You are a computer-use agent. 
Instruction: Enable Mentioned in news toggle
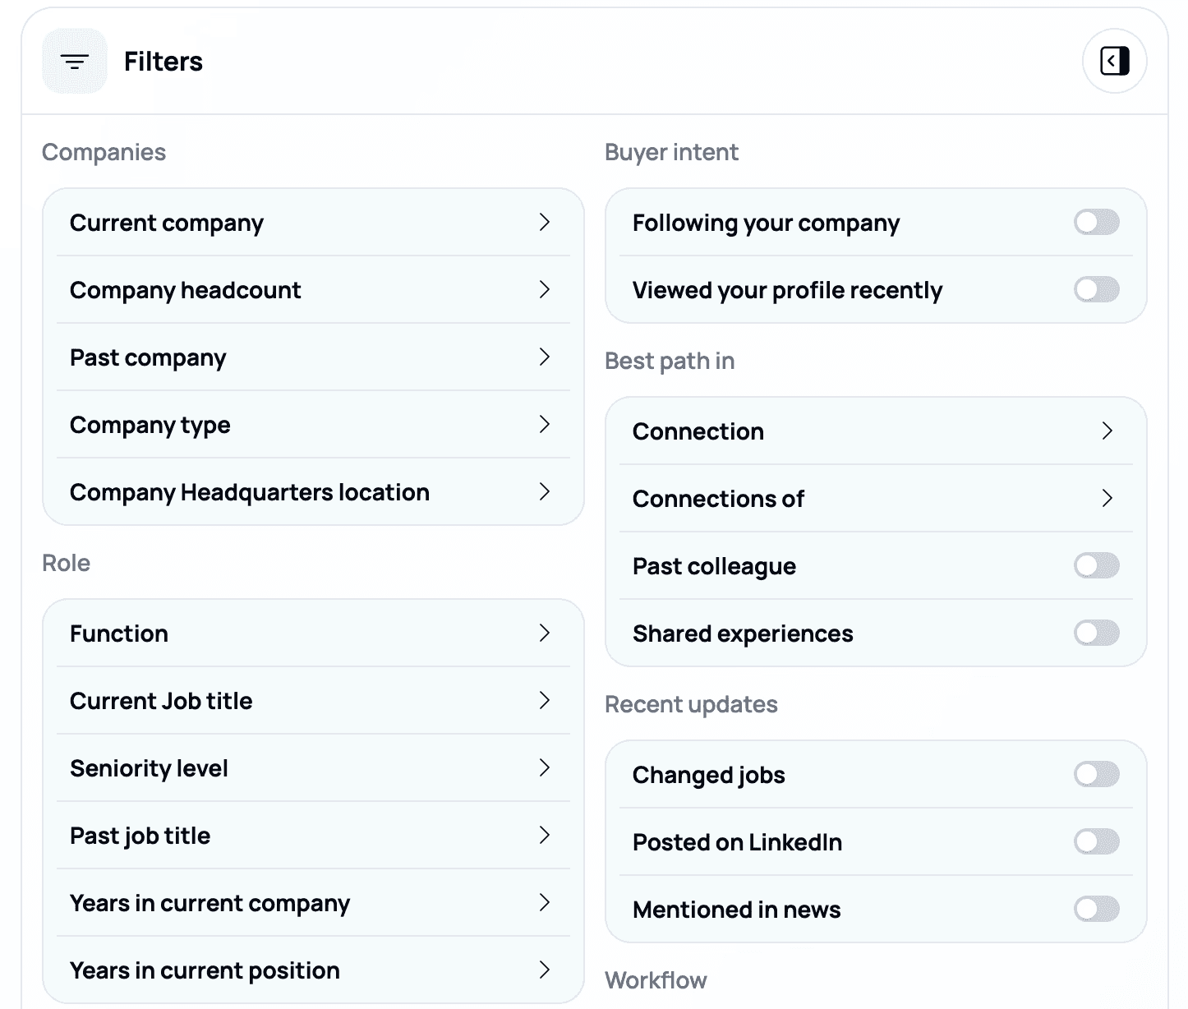point(1096,909)
